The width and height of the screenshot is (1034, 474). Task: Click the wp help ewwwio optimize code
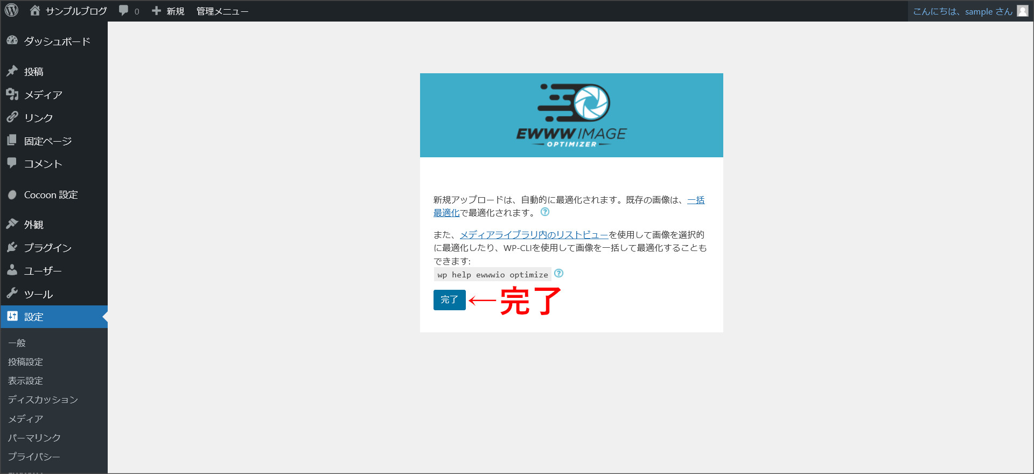(x=492, y=275)
